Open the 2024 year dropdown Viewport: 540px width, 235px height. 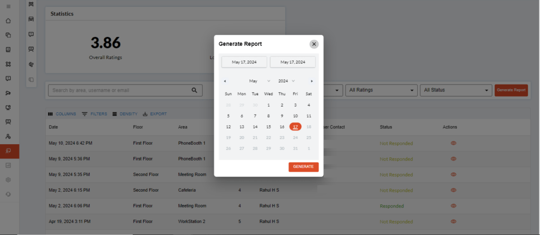tap(286, 81)
